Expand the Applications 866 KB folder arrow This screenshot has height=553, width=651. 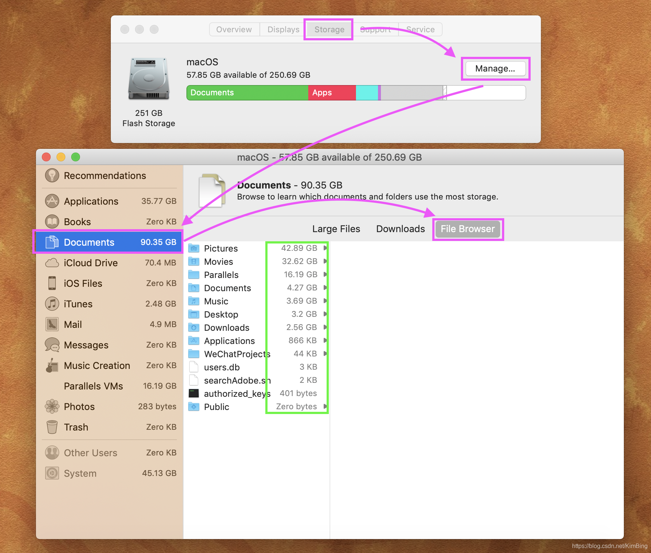[x=325, y=340]
